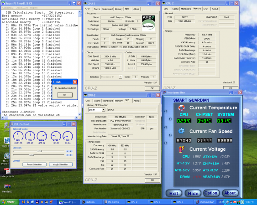Nudge the lower PLL slider left with its arrow

coord(68,155)
